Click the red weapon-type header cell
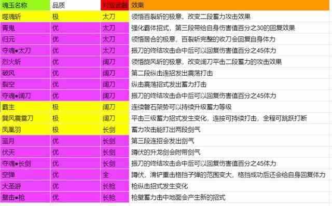This screenshot has height=206, width=332. 115,5
